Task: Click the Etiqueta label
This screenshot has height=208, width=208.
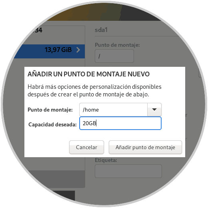Action: (x=106, y=160)
